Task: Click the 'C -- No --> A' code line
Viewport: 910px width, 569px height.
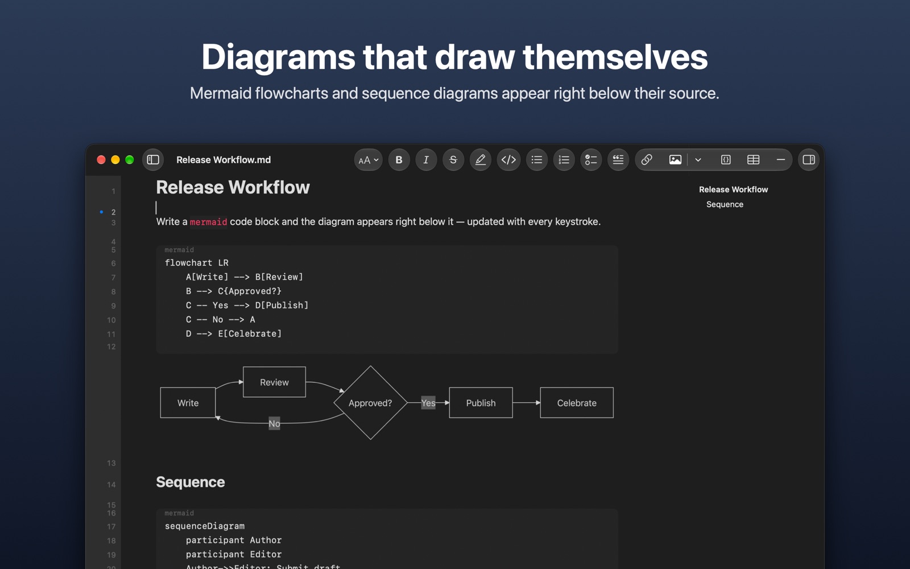Action: click(x=221, y=320)
